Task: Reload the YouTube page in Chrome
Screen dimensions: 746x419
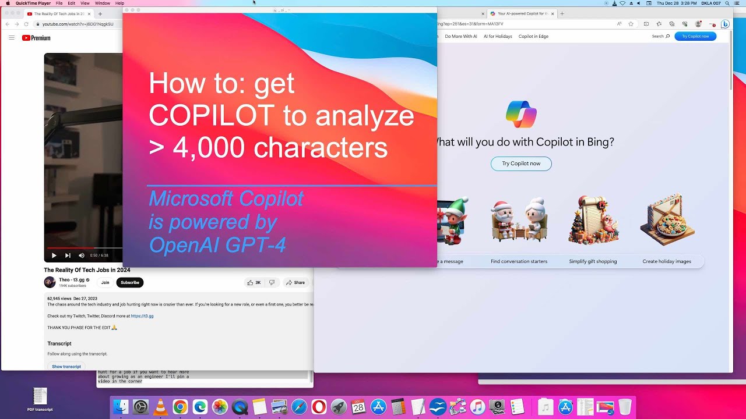Action: [26, 24]
